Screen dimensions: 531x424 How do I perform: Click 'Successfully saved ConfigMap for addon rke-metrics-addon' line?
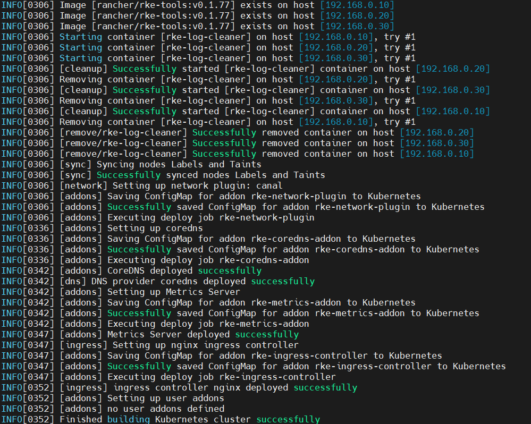(x=240, y=313)
